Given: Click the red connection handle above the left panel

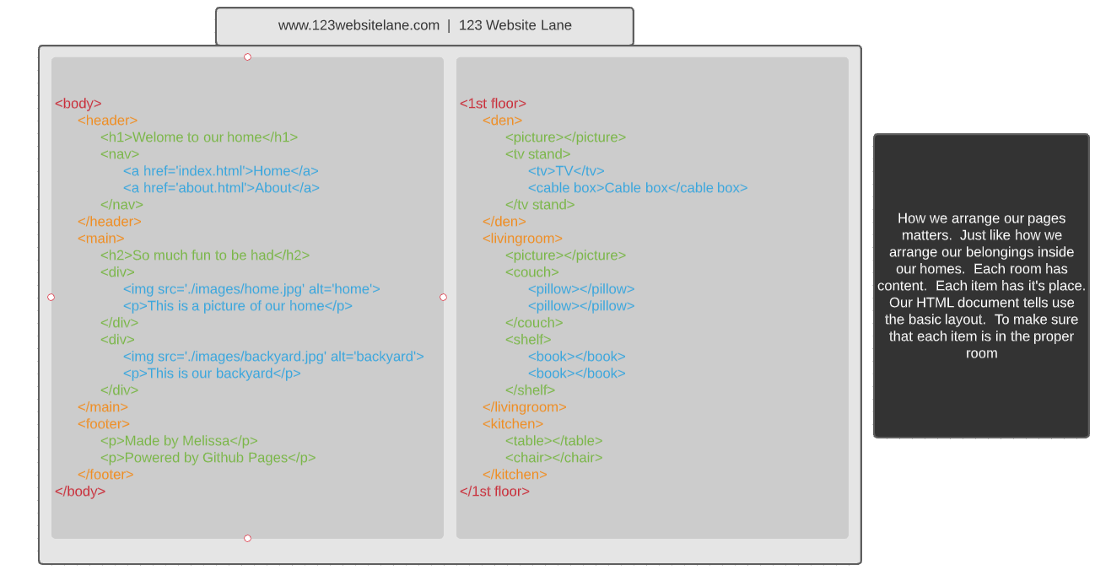Looking at the screenshot, I should click(x=247, y=56).
